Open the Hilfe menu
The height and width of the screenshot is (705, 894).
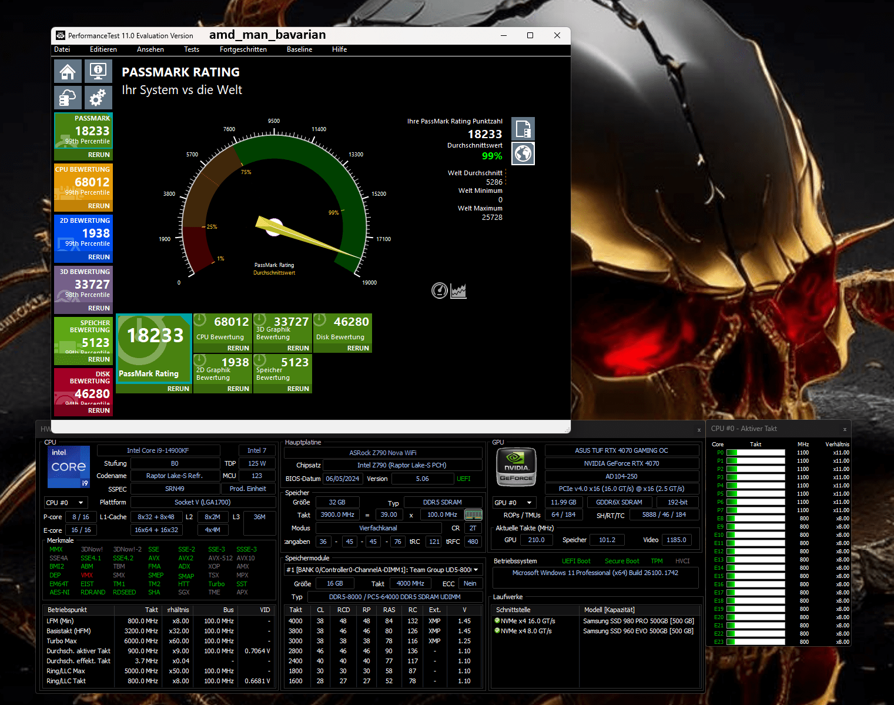(340, 49)
